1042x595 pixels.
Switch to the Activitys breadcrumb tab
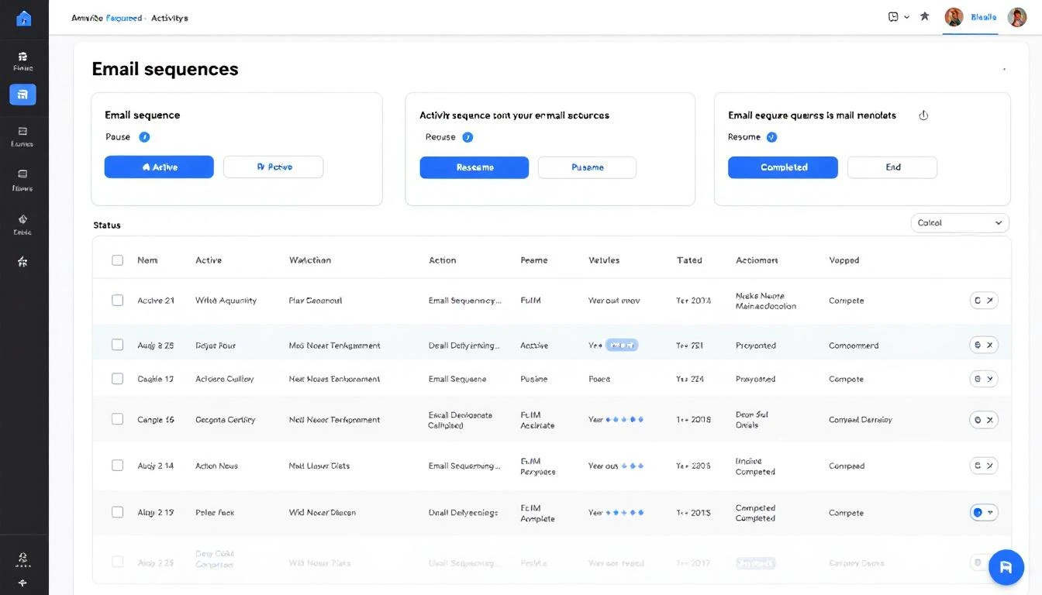coord(169,17)
